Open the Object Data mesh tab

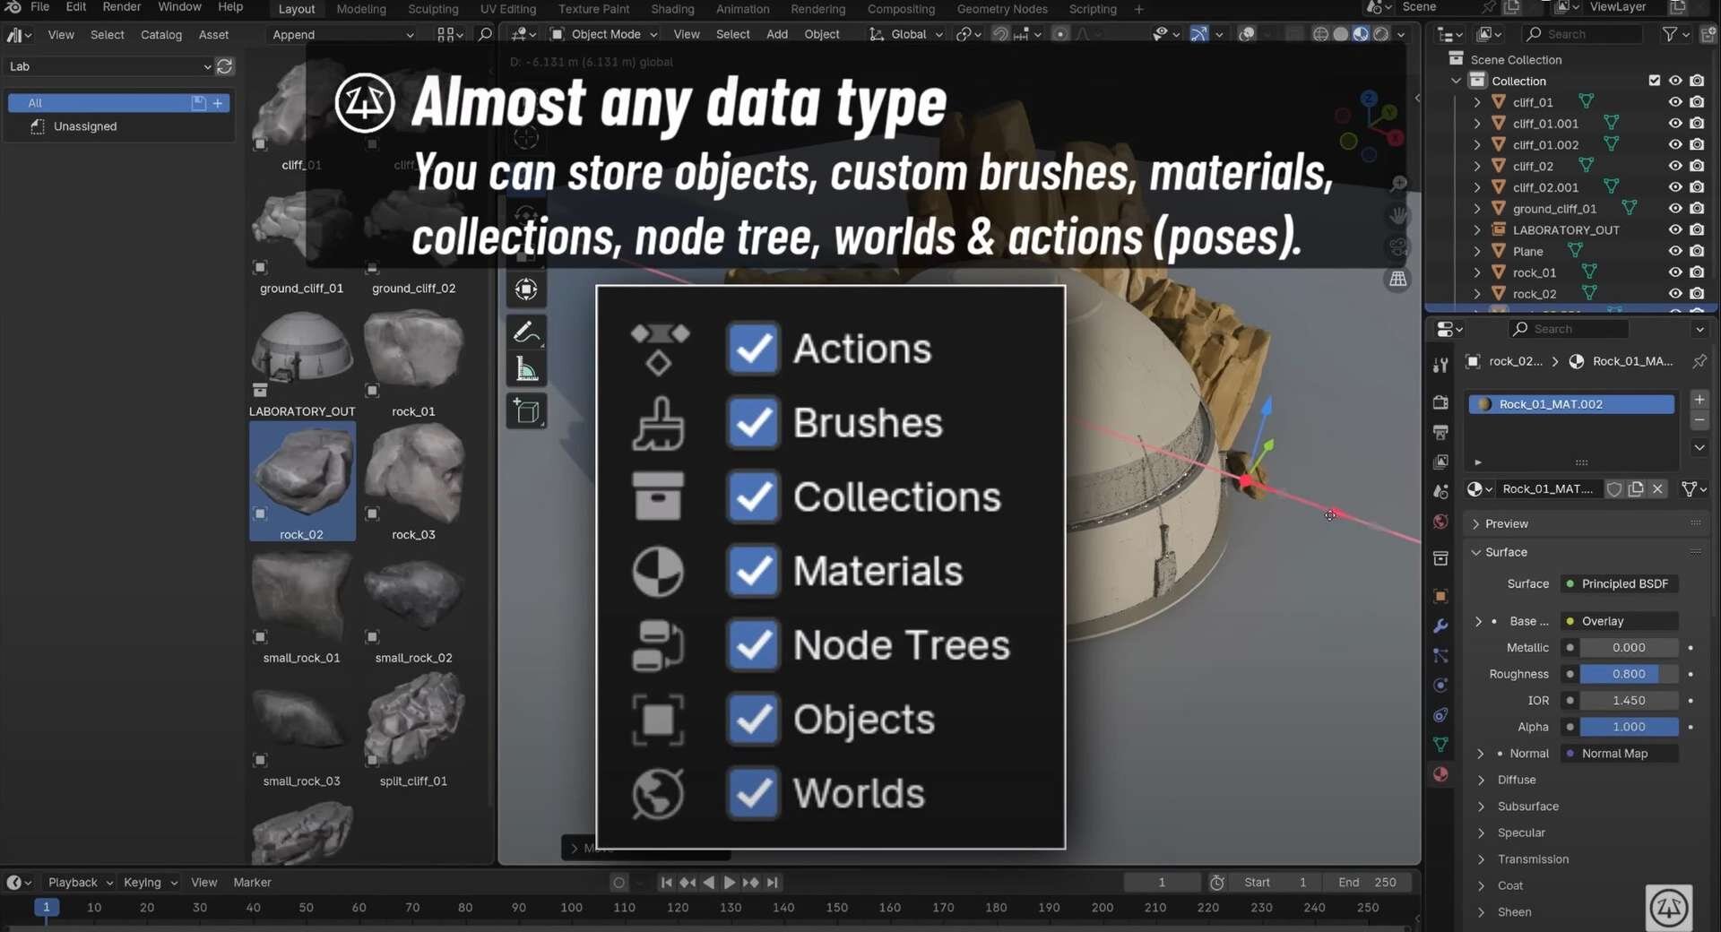(x=1440, y=745)
